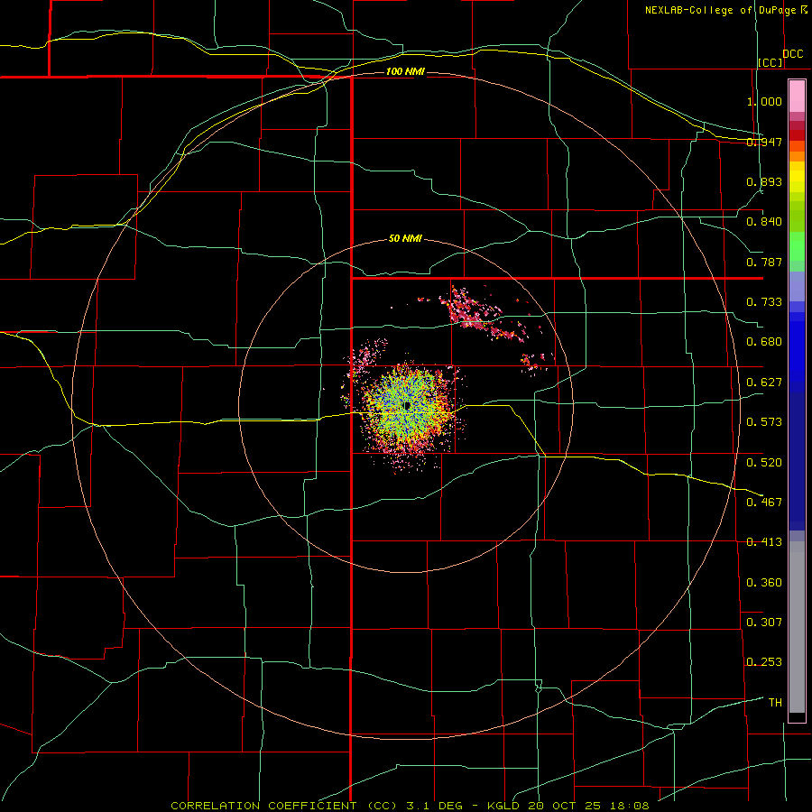The image size is (812, 812).
Task: Click the [CC] units label
Action: 770,62
